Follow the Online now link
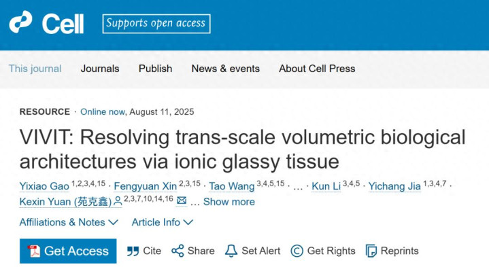The height and width of the screenshot is (267, 489). pyautogui.click(x=103, y=112)
